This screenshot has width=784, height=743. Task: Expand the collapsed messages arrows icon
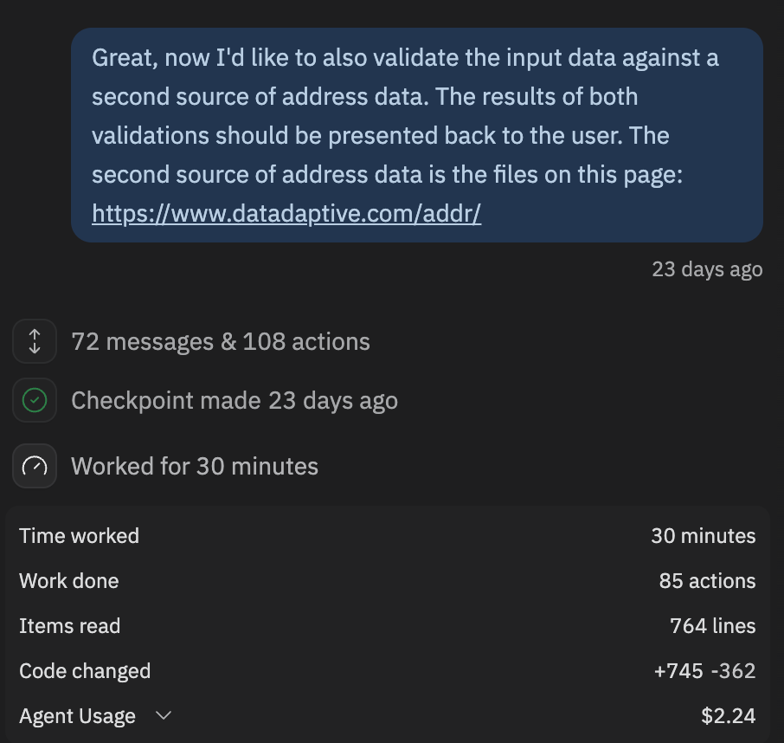pos(35,341)
